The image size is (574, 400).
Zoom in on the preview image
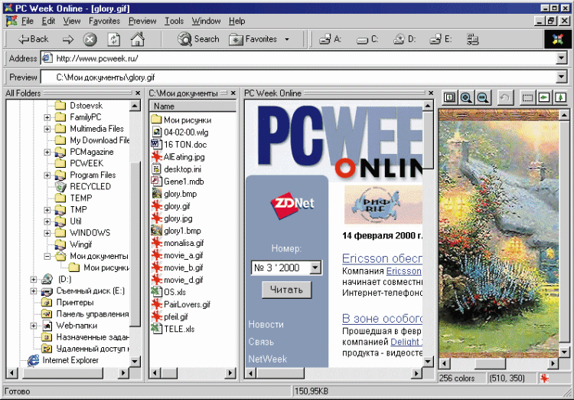point(466,97)
